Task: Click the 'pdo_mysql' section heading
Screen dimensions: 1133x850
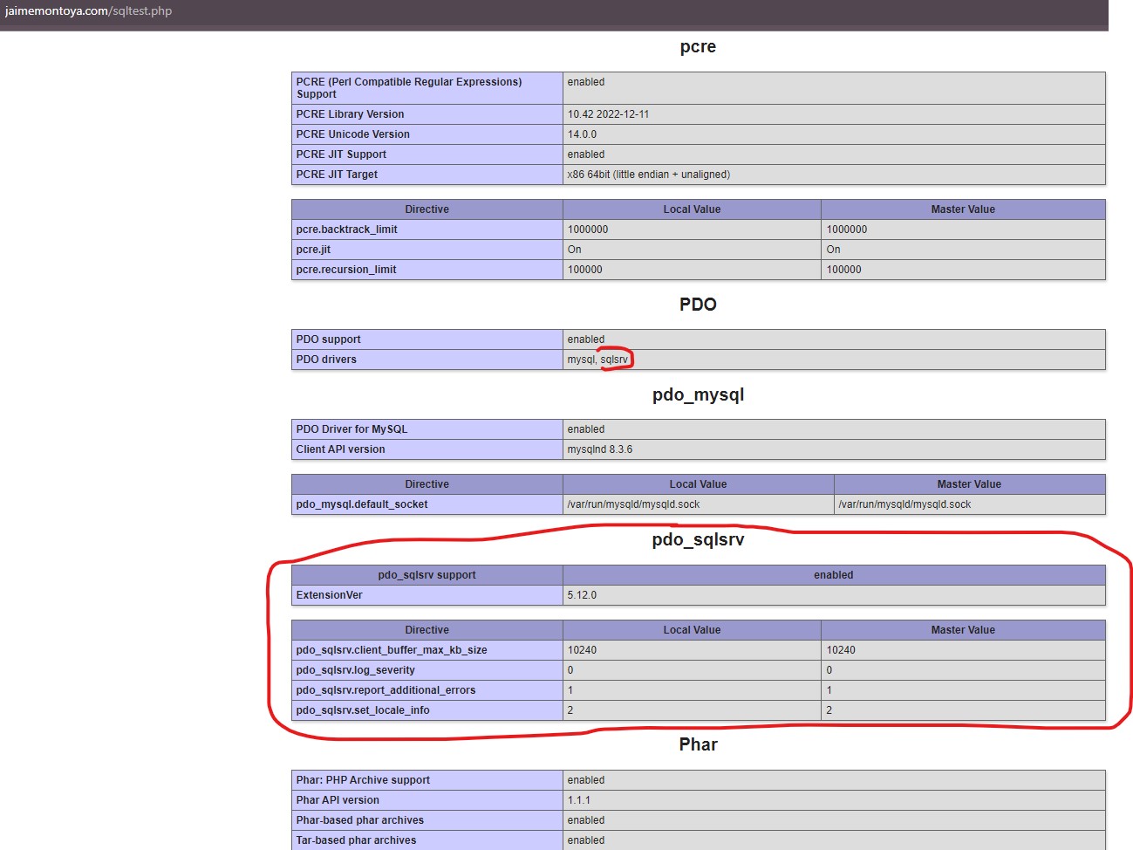Action: coord(698,395)
